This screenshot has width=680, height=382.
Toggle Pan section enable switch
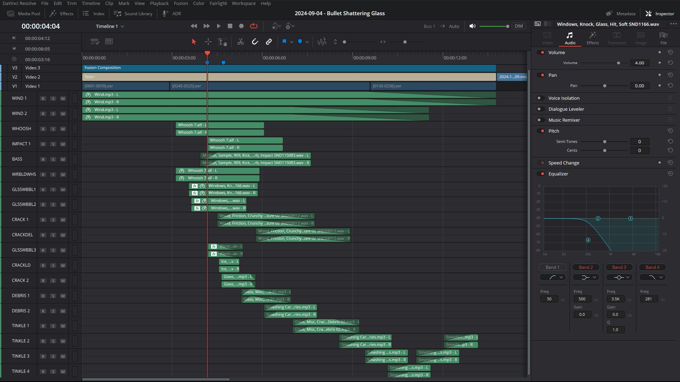541,75
